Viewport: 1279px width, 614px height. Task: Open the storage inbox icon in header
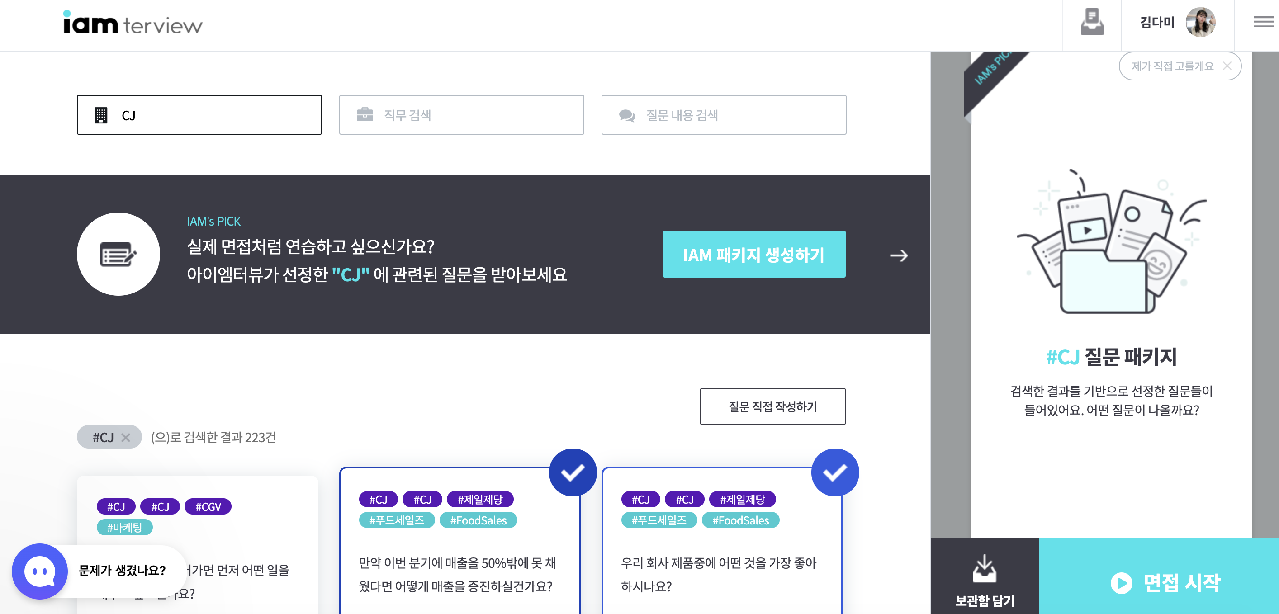(x=1091, y=22)
